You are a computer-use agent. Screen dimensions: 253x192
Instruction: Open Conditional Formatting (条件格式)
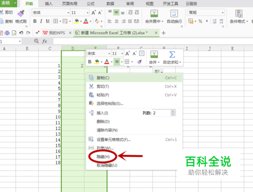pos(239,17)
